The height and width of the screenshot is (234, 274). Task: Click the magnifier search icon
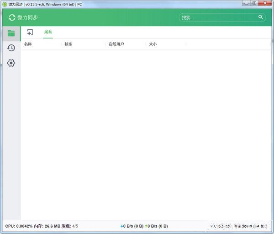click(261, 17)
